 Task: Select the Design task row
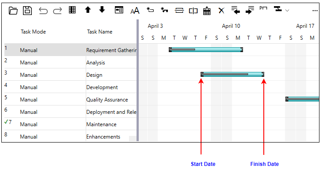pos(70,75)
